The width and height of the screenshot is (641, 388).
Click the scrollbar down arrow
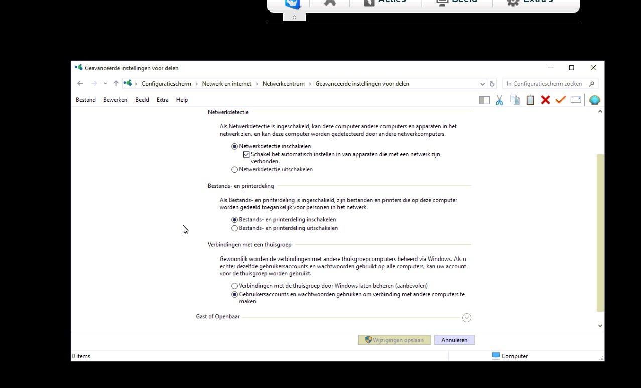pos(600,326)
